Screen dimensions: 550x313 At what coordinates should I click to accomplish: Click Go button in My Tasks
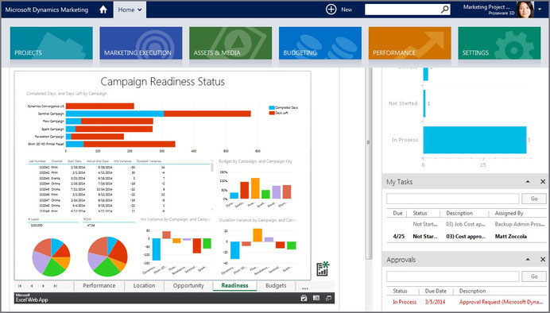(534, 199)
